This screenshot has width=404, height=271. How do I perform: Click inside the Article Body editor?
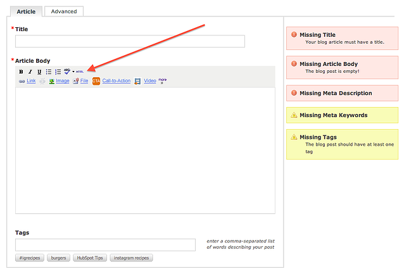(145, 151)
